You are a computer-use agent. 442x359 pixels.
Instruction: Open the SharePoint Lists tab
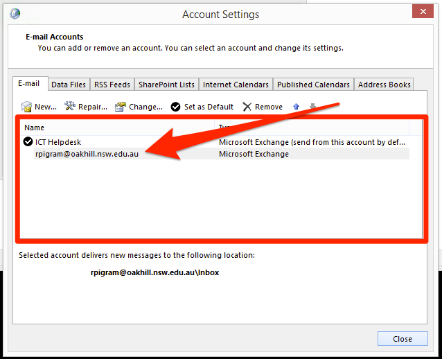(166, 85)
